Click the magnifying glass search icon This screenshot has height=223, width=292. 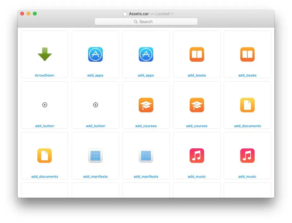click(136, 22)
